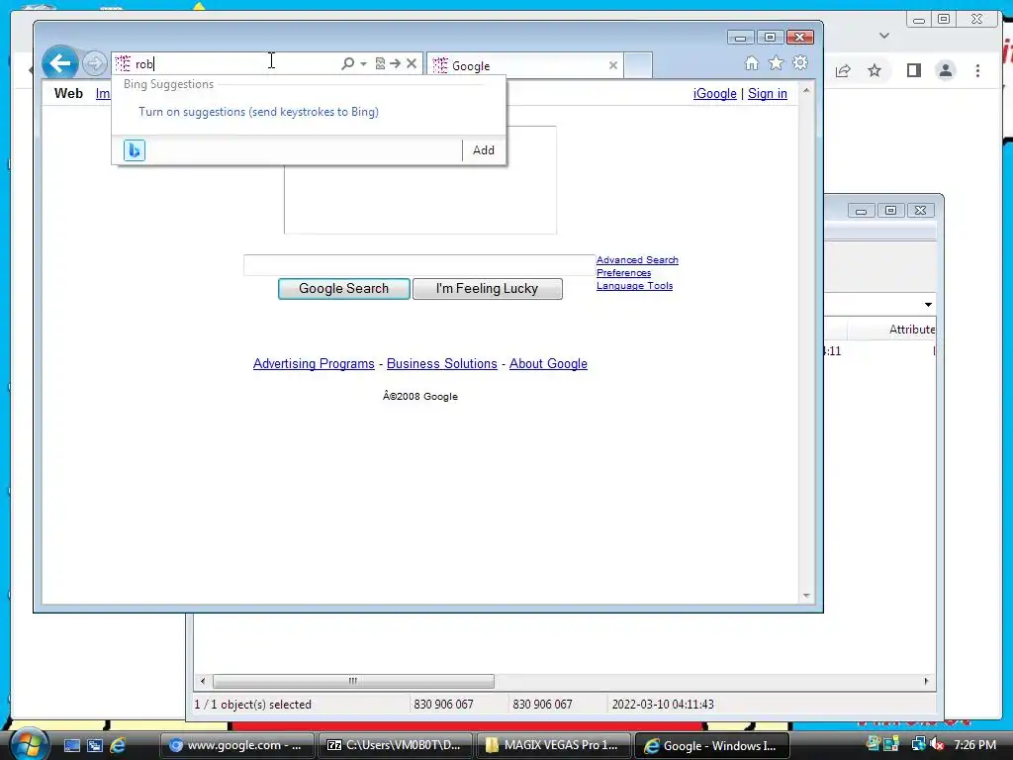Open Chrome three-dot menu
Viewport: 1013px width, 760px height.
coord(977,70)
